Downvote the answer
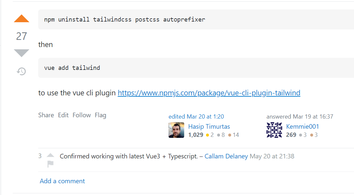Image resolution: width=354 pixels, height=195 pixels. pos(21,52)
